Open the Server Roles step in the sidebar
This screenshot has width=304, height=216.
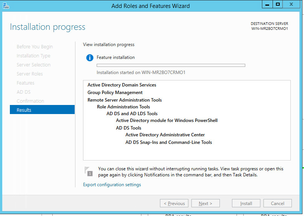tap(30, 74)
